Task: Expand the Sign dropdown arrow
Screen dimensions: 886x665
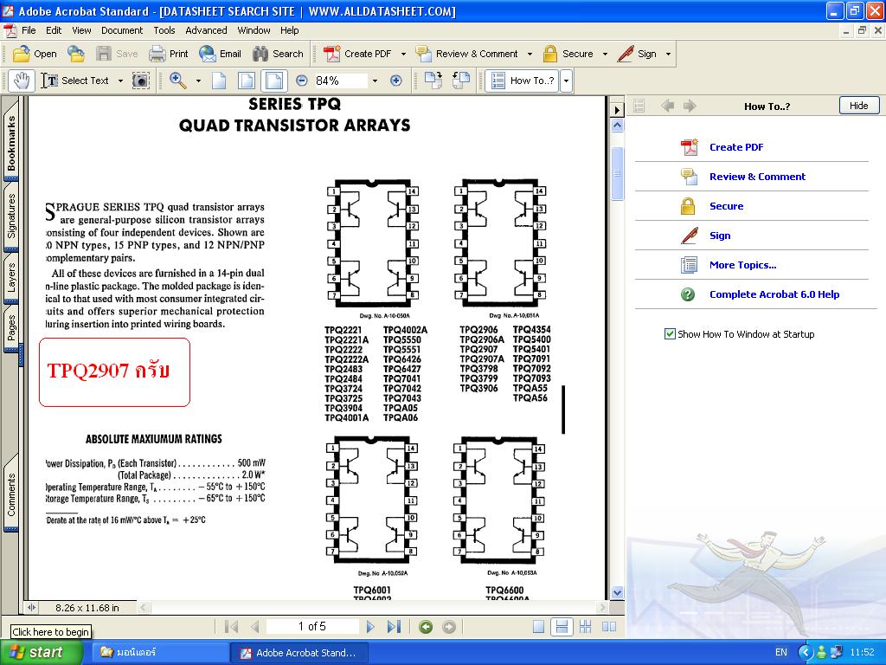Action: tap(669, 55)
